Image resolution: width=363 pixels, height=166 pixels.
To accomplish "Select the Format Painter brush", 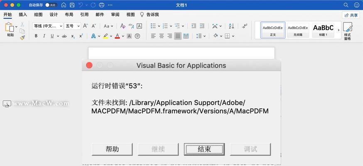I will 22,37.
